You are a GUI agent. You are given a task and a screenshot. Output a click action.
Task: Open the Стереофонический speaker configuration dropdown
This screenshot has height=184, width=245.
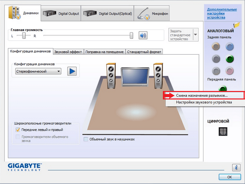[38, 71]
